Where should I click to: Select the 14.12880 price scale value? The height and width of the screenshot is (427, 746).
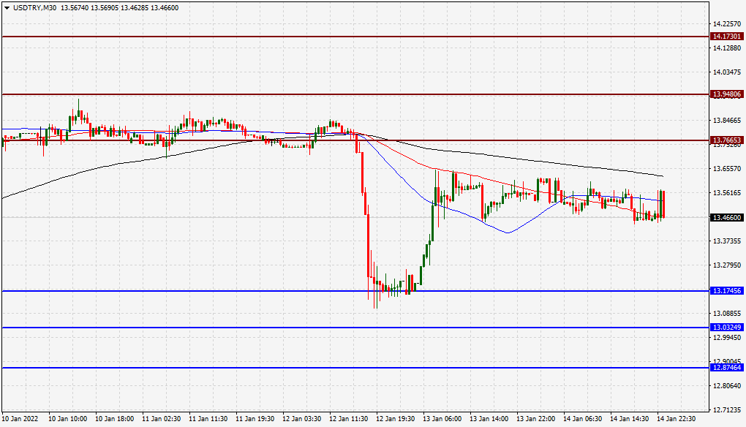[x=727, y=48]
